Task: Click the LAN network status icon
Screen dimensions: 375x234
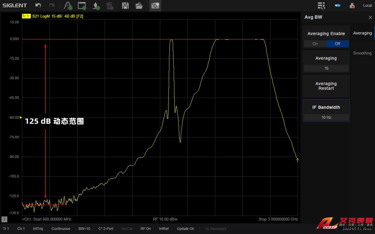Action: pyautogui.click(x=352, y=6)
